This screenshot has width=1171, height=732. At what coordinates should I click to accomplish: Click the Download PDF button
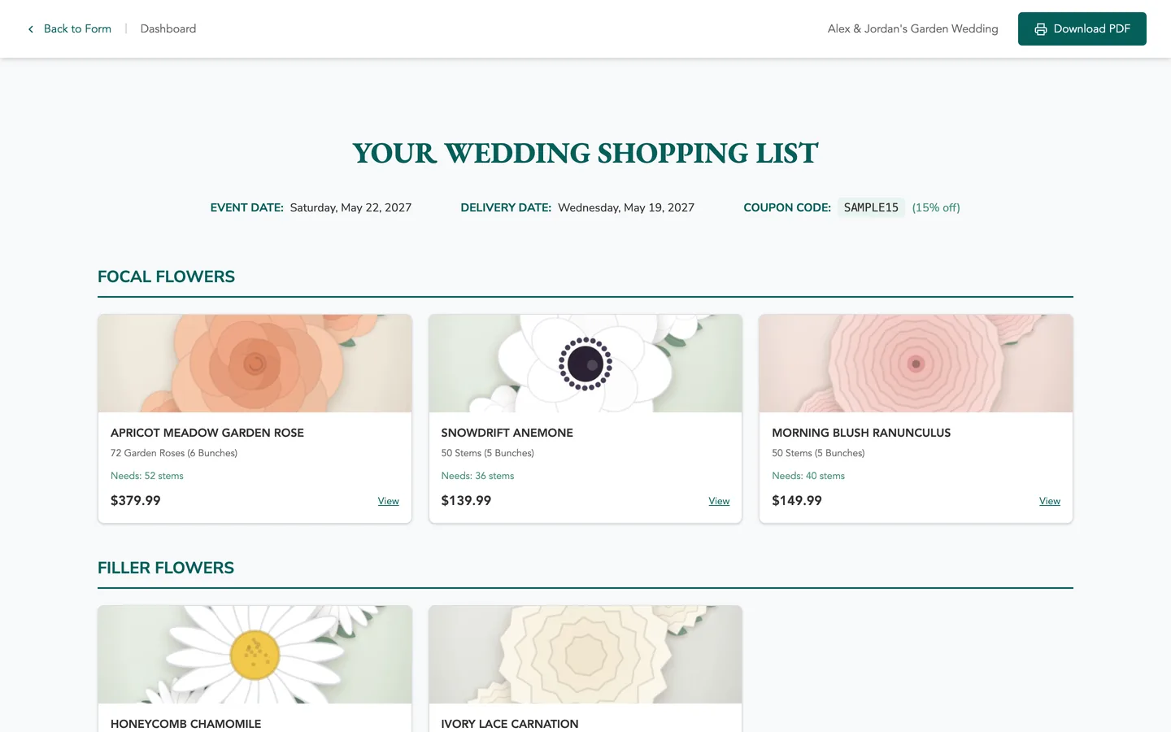(1082, 28)
